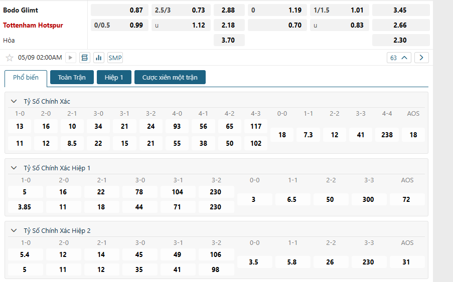Collapse the Tỷ Số Chính Xác Hiệp 1 section
This screenshot has width=453, height=282.
14,168
